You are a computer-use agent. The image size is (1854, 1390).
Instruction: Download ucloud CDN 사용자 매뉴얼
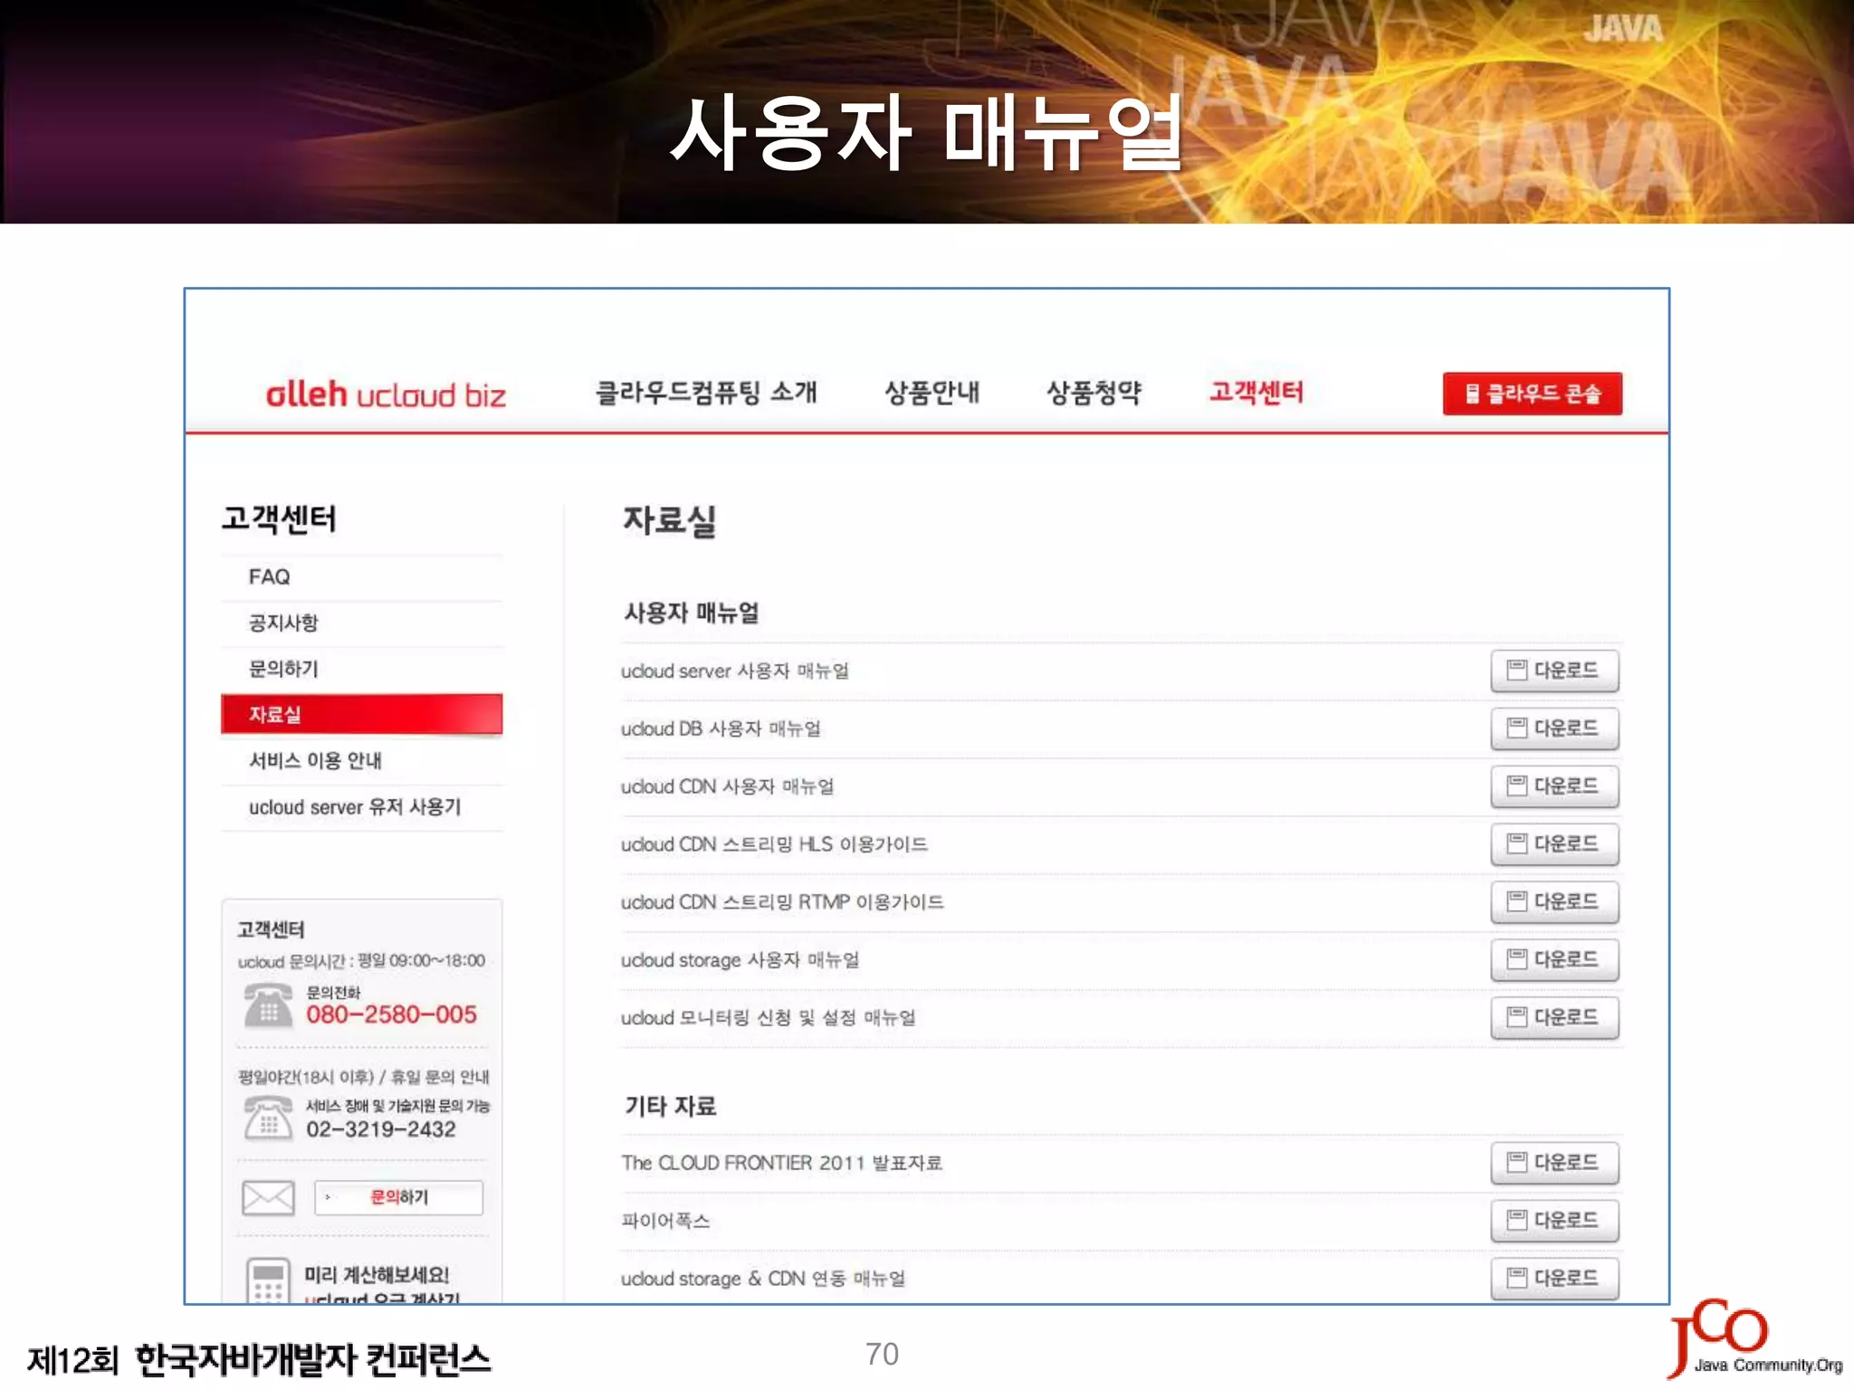coord(1554,787)
